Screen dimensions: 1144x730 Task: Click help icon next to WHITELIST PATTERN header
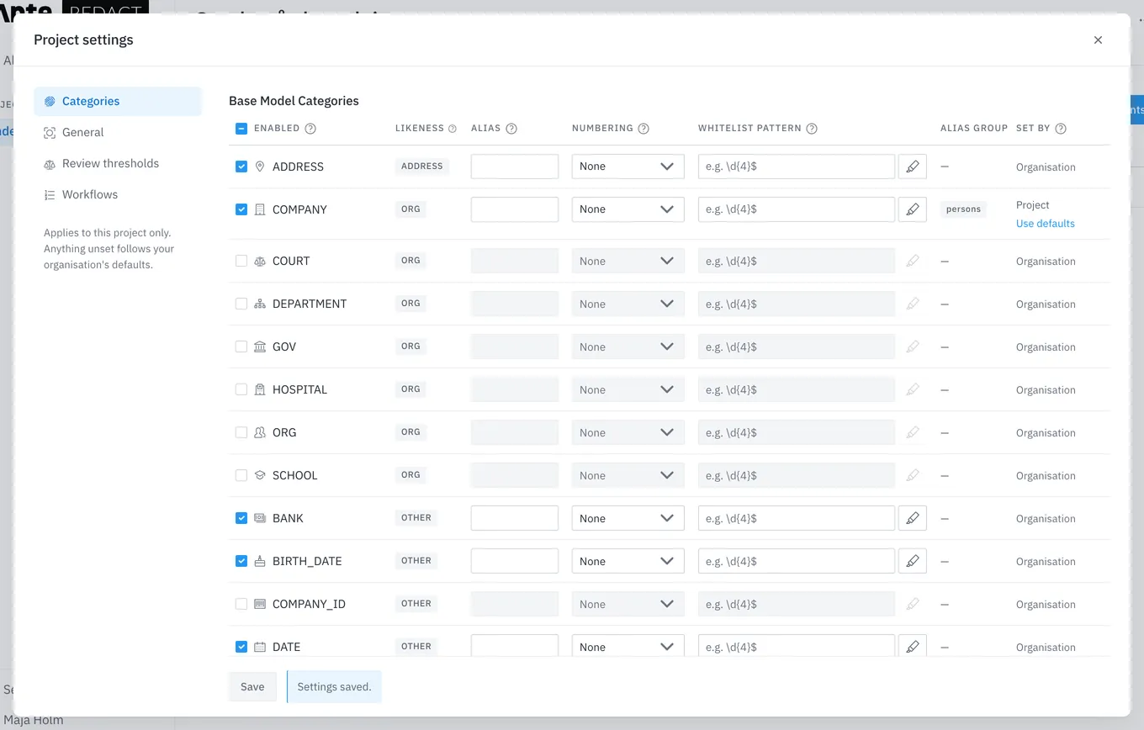pos(812,129)
